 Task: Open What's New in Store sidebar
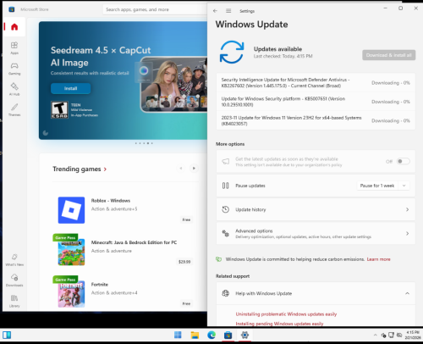pos(14,259)
